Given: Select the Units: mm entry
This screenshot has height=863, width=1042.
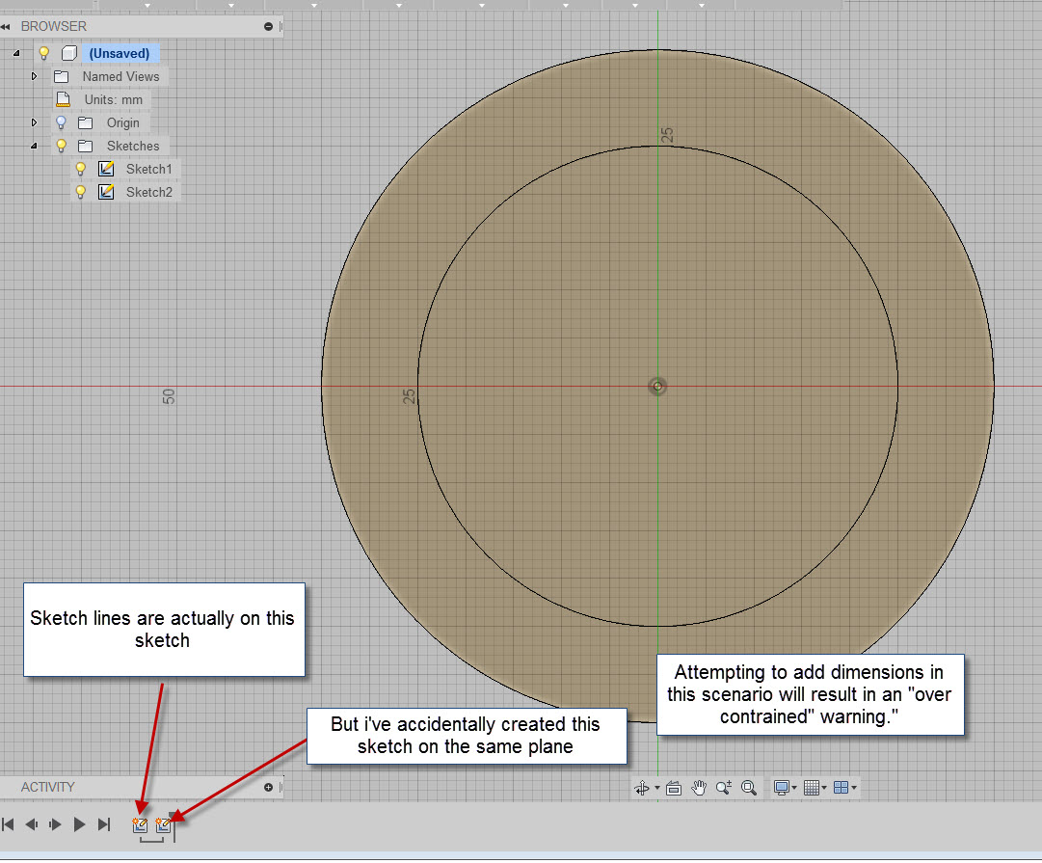Looking at the screenshot, I should [114, 99].
